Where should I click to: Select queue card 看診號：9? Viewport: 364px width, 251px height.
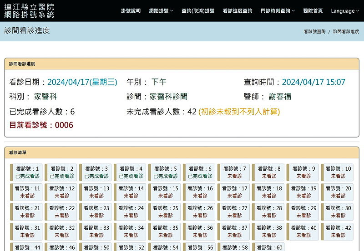click(x=303, y=172)
